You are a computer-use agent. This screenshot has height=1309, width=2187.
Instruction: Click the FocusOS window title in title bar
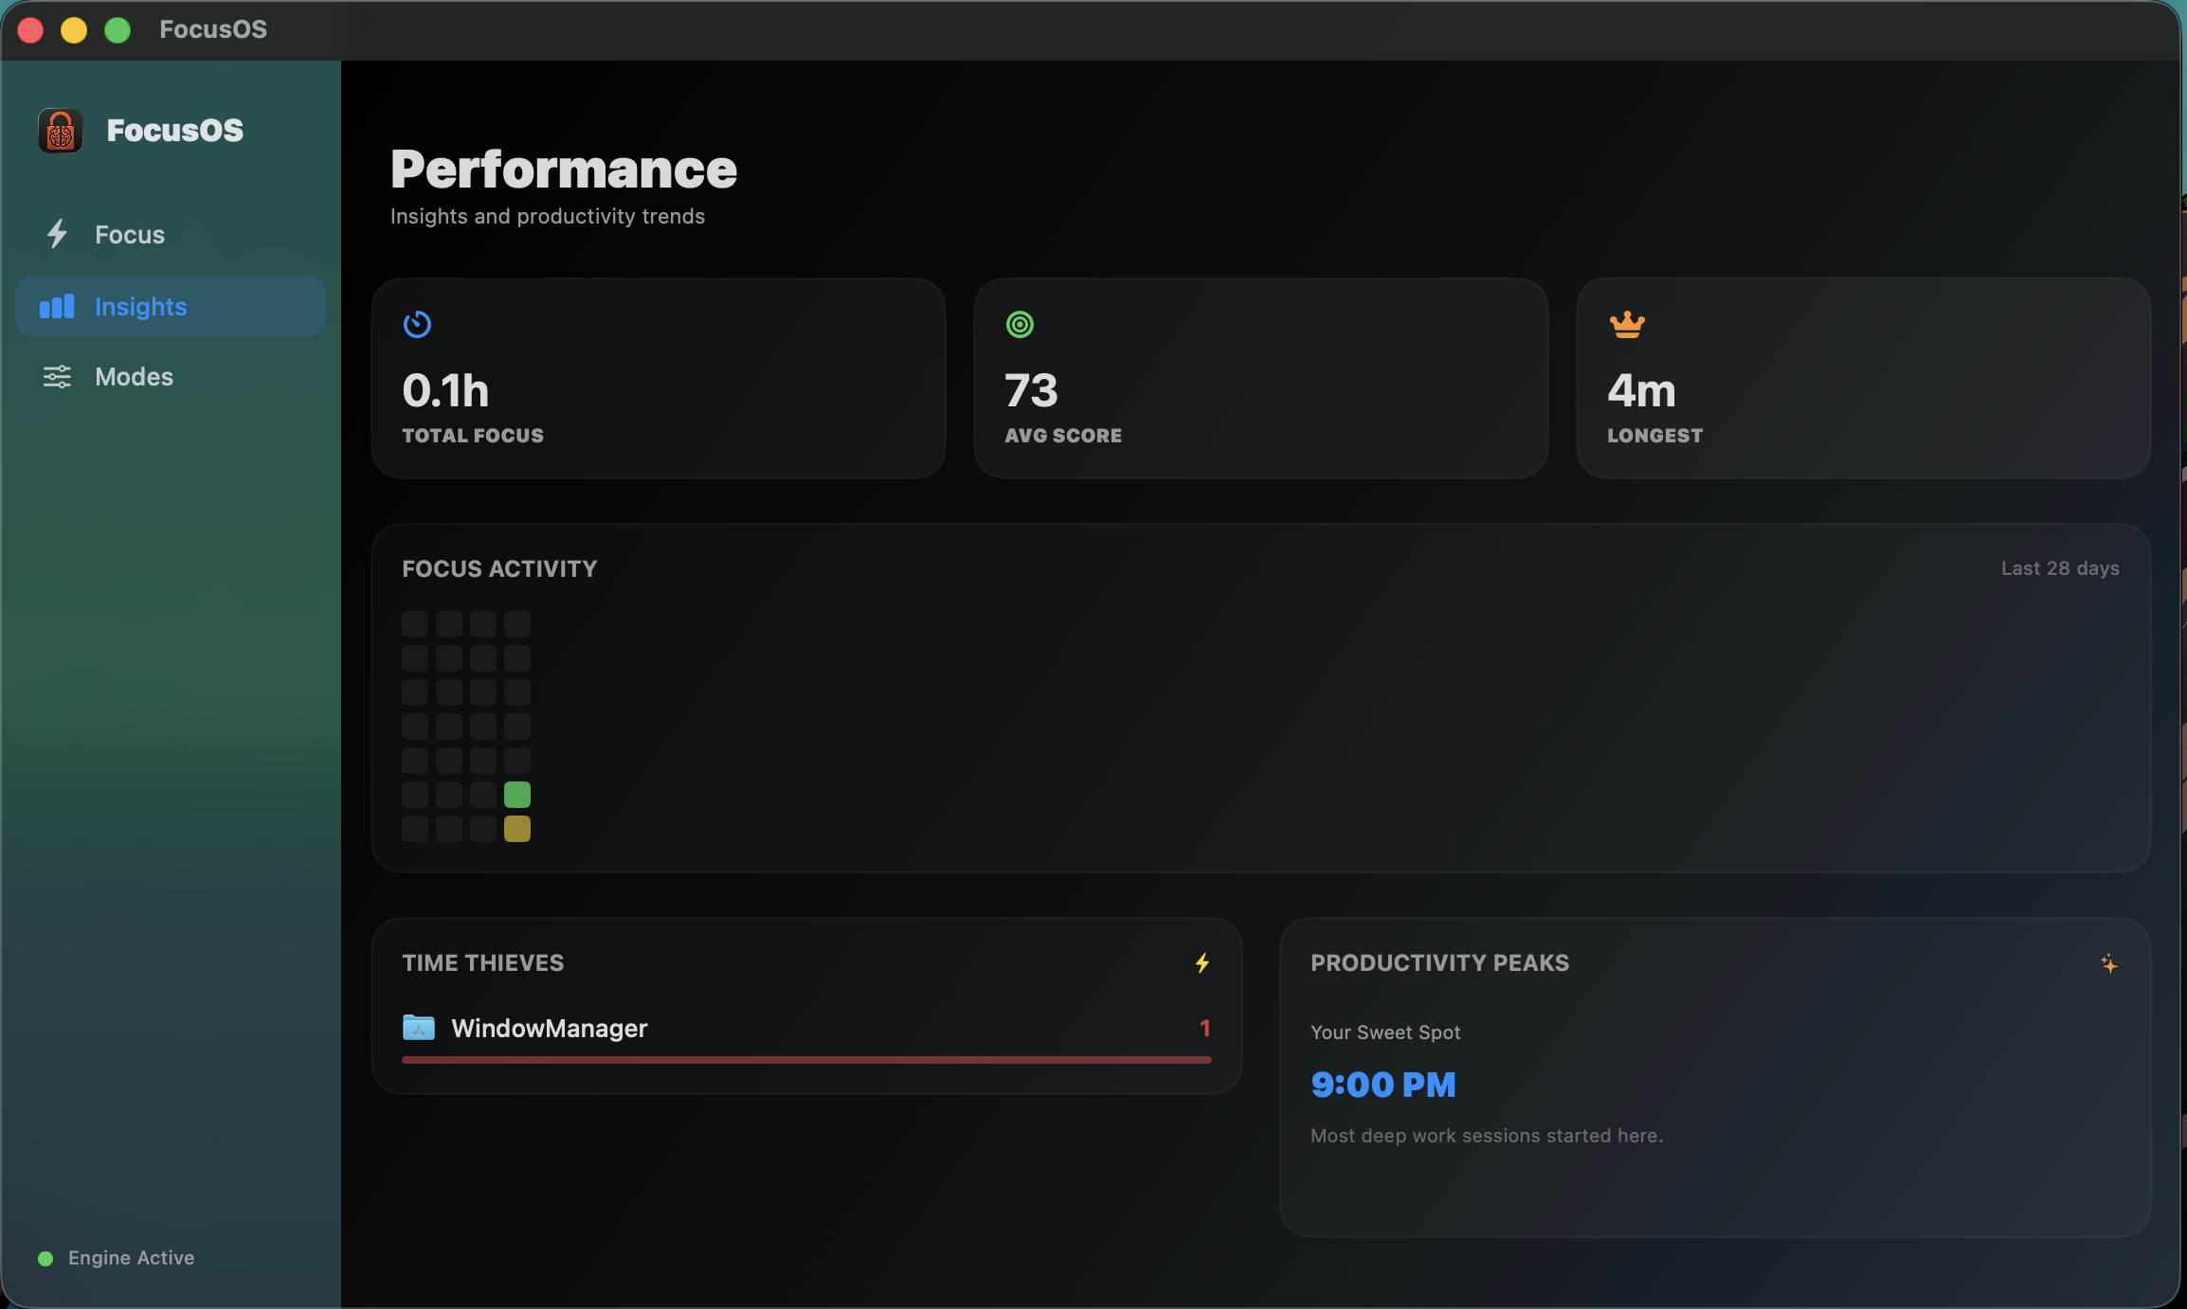click(x=213, y=29)
